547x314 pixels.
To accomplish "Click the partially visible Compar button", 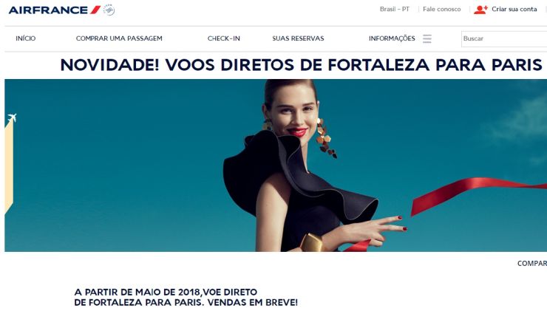I will tap(532, 264).
